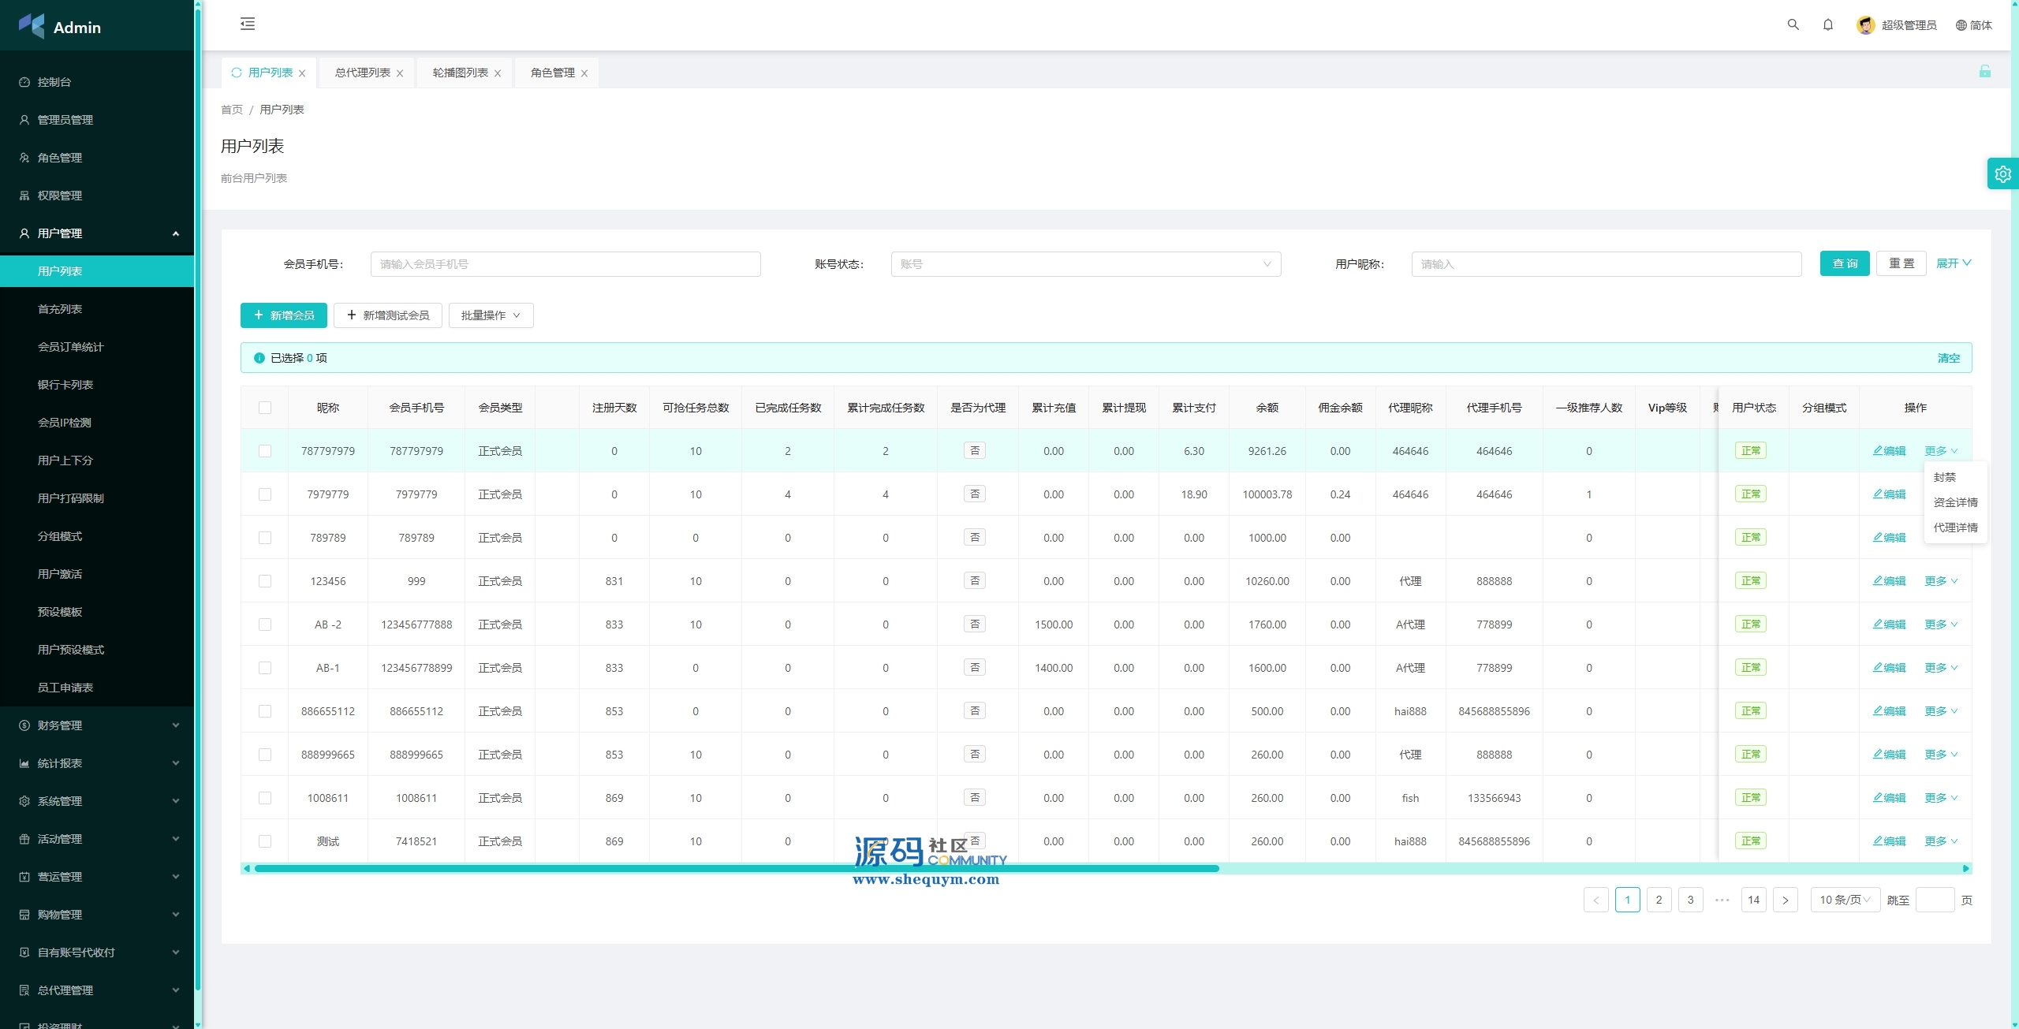
Task: Click the lock icon beside tabs
Action: click(1984, 72)
